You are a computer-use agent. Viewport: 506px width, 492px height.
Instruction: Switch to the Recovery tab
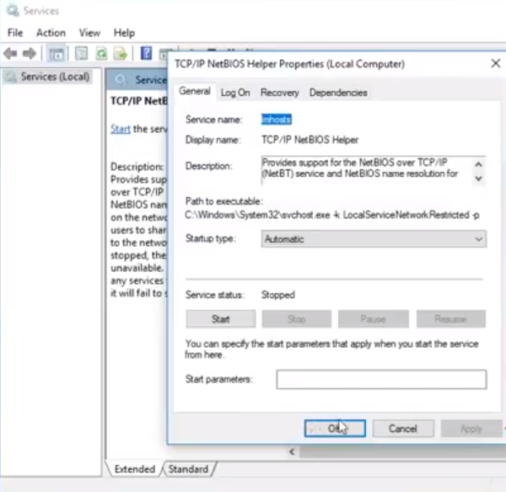280,93
